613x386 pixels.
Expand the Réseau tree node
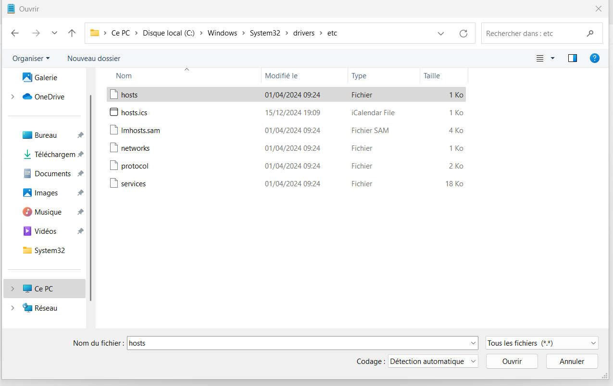coord(13,308)
